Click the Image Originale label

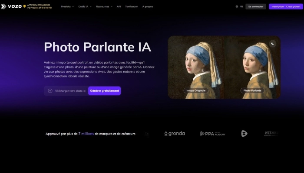click(x=196, y=90)
